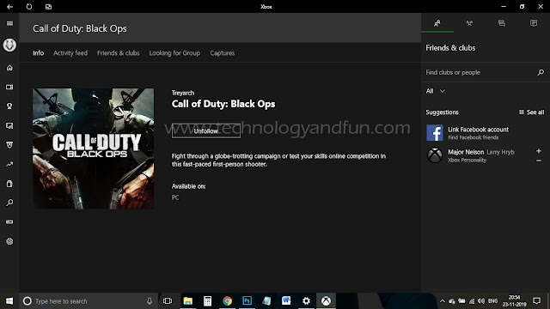The image size is (550, 309).
Task: Refresh the page with the reload icon
Action: [x=29, y=7]
